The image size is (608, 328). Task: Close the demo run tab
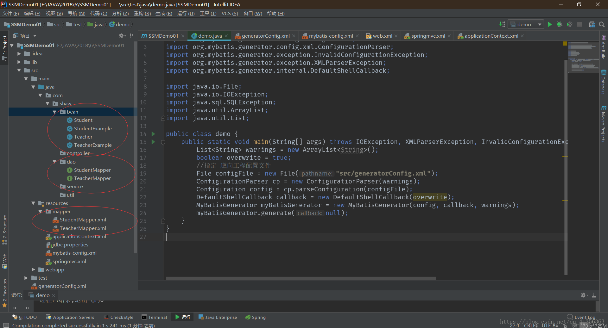(x=54, y=295)
